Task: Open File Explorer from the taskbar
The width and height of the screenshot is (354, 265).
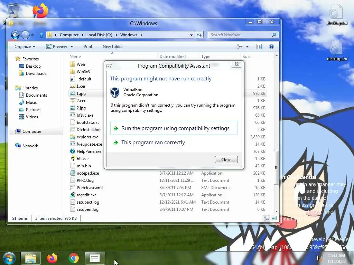Action: [x=31, y=258]
